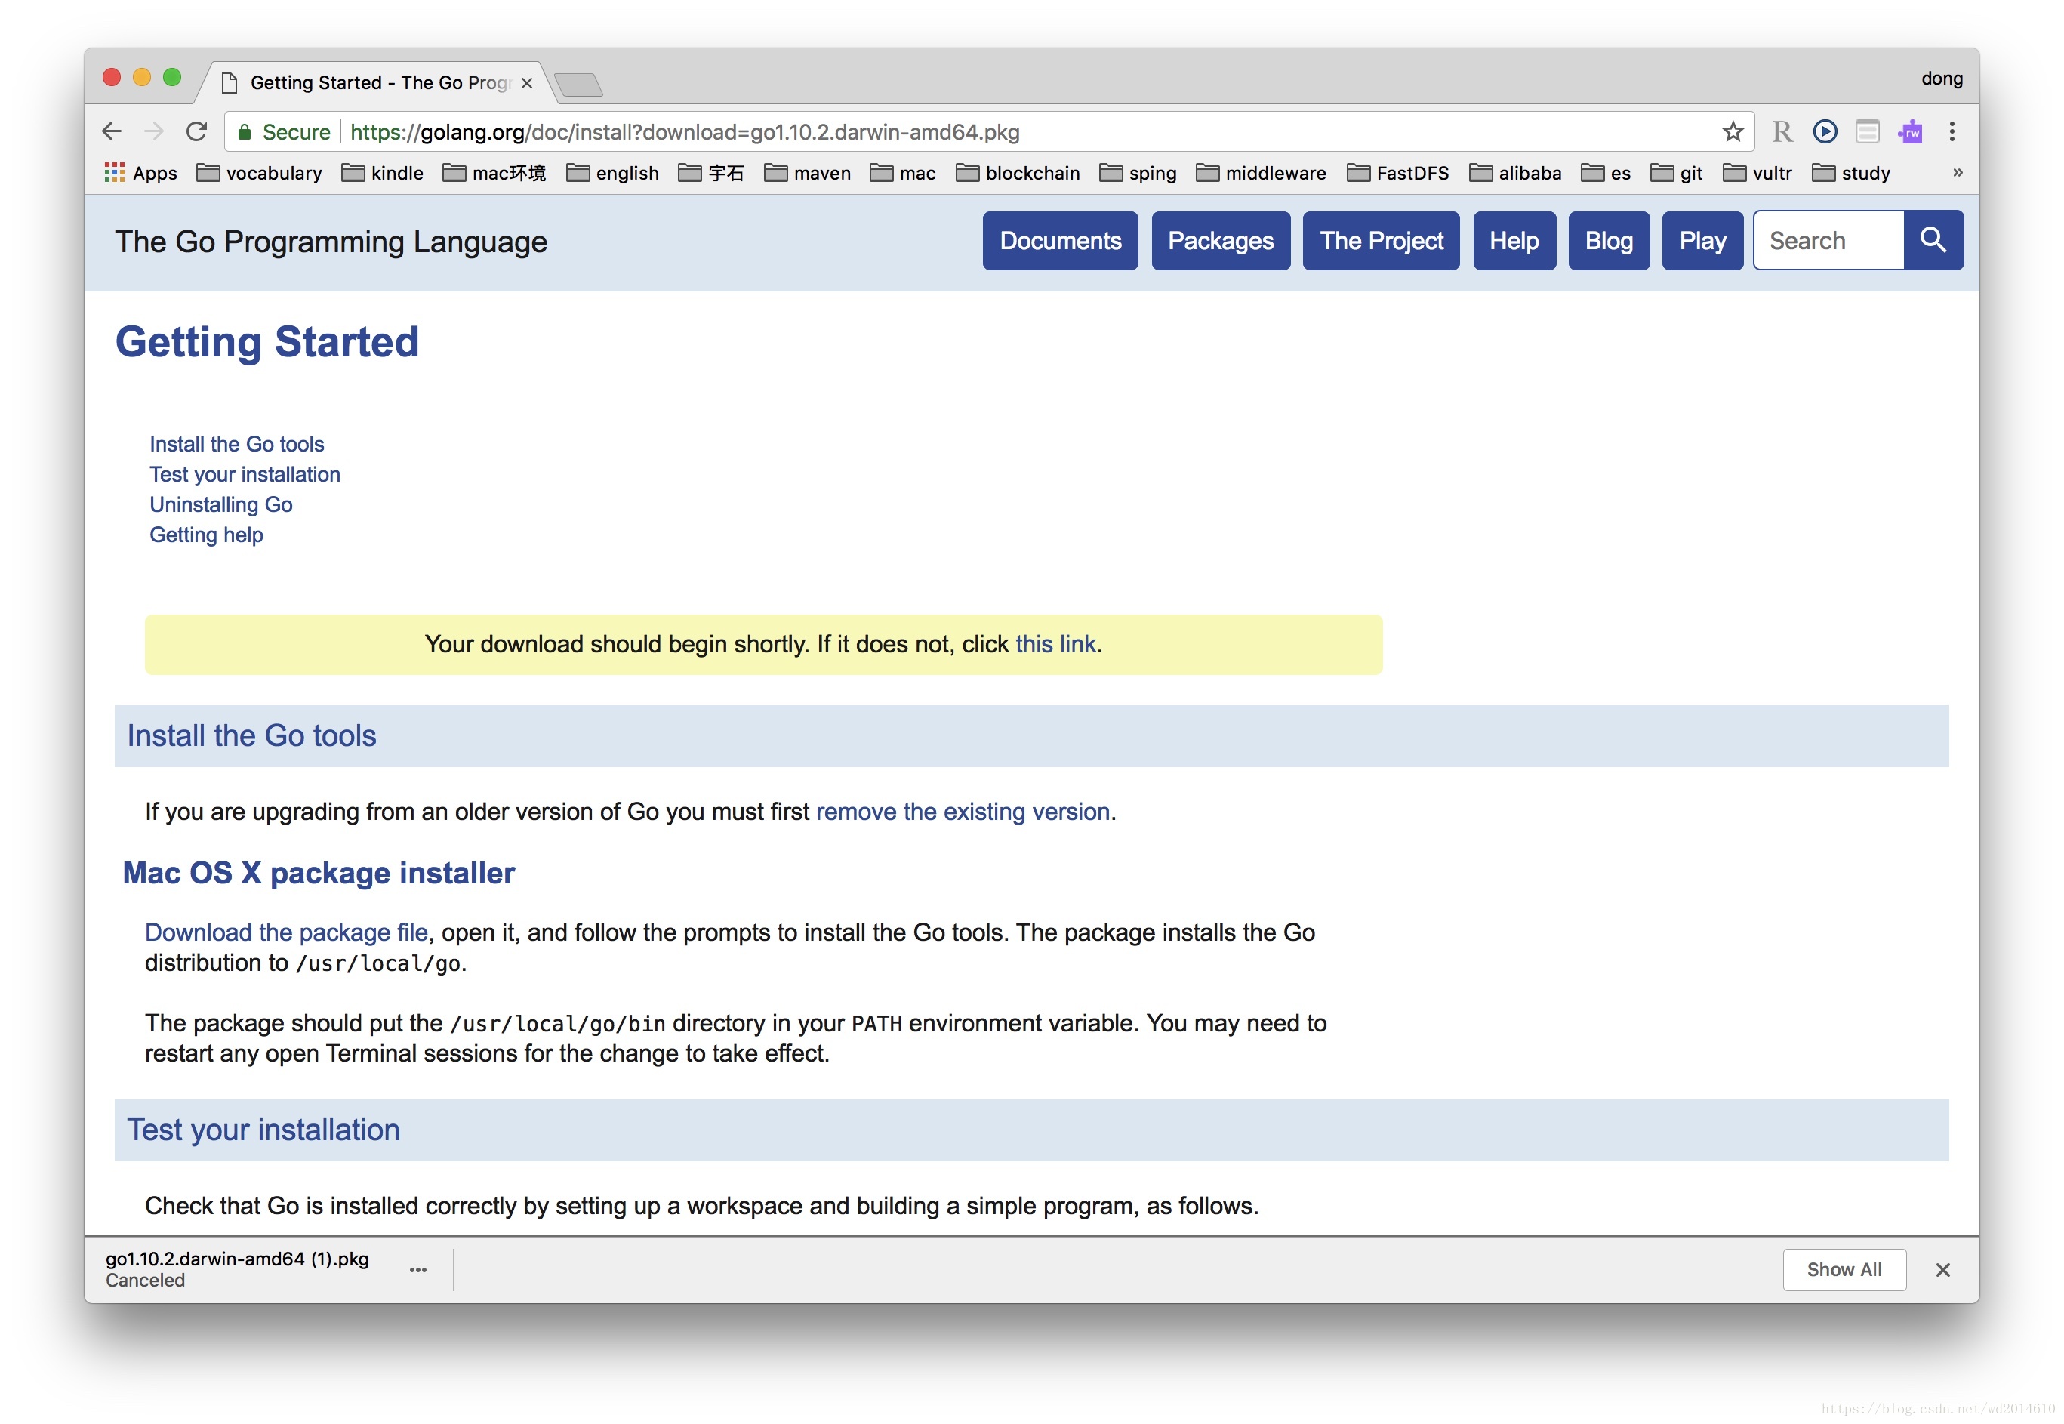2064x1424 pixels.
Task: Open the vultr bookmarks folder
Action: [x=1757, y=173]
